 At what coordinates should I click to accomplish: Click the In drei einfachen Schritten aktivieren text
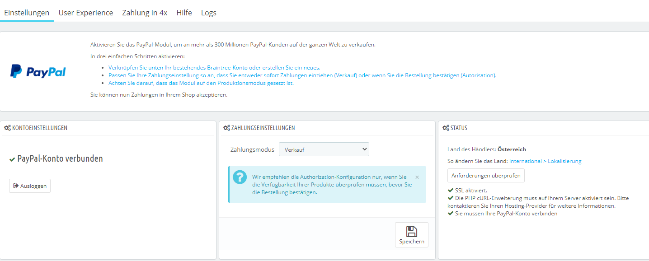point(138,56)
